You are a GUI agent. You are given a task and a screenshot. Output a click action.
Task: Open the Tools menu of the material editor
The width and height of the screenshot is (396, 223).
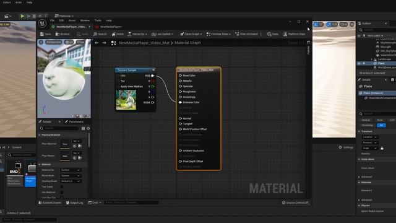pyautogui.click(x=98, y=20)
